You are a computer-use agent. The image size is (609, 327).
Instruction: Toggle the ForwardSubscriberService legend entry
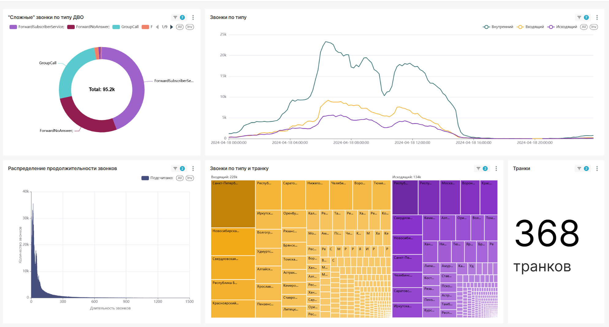pos(37,27)
